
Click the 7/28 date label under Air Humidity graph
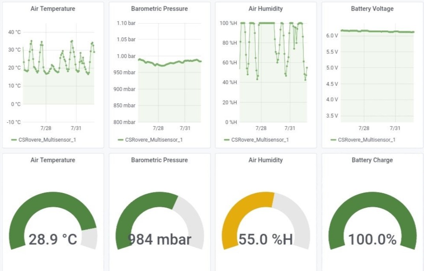tap(261, 128)
